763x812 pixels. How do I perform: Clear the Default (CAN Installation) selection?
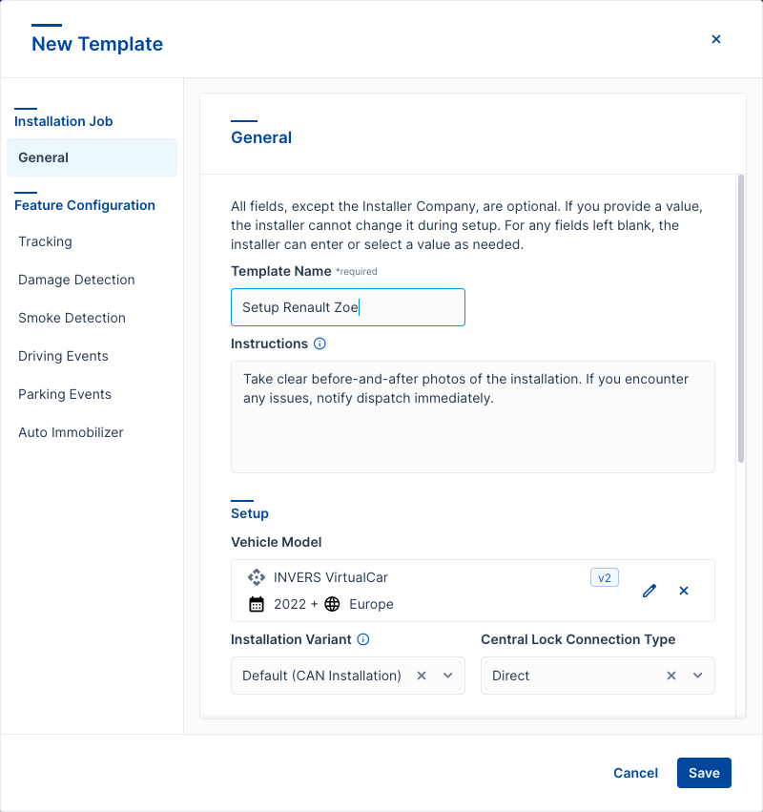(x=422, y=675)
